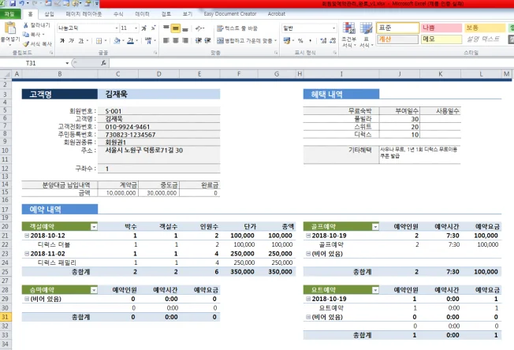The width and height of the screenshot is (514, 350).
Task: Align text left in cell
Action: [166, 41]
